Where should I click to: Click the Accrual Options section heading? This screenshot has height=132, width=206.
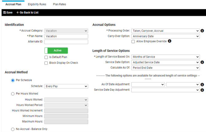[104, 25]
